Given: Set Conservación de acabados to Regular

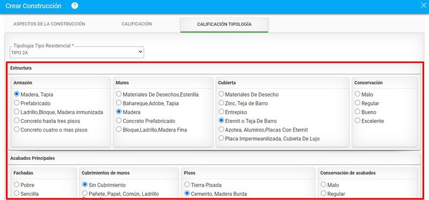Looking at the screenshot, I should point(324,194).
